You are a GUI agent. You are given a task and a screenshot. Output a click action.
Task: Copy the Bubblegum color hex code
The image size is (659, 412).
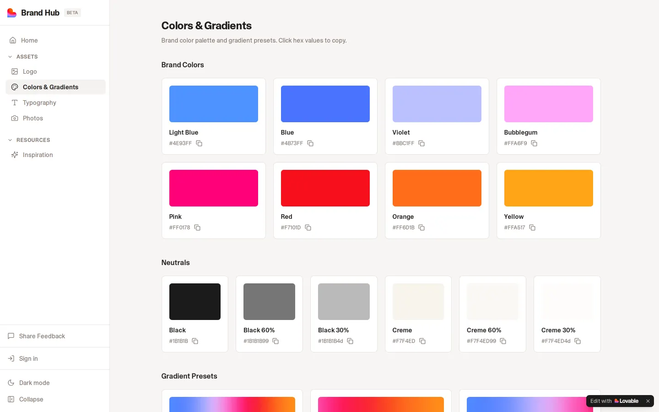click(534, 143)
